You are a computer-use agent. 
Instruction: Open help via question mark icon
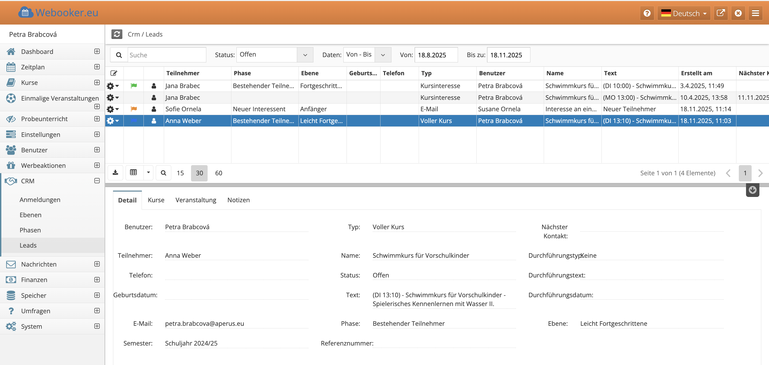click(647, 13)
